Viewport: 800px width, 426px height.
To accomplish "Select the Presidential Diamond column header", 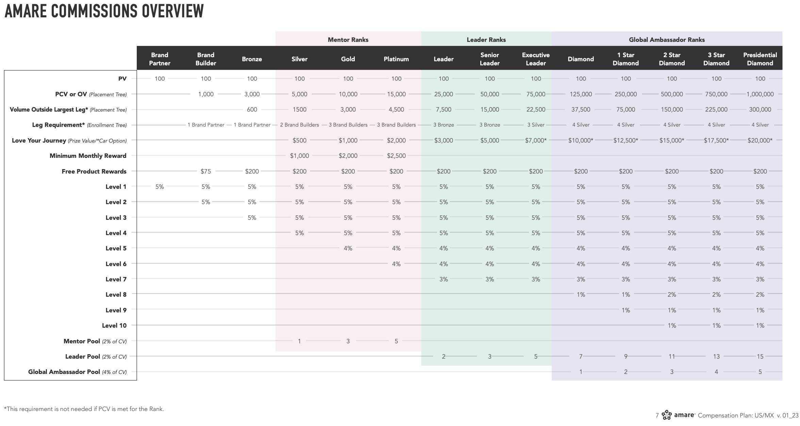I will pos(760,59).
